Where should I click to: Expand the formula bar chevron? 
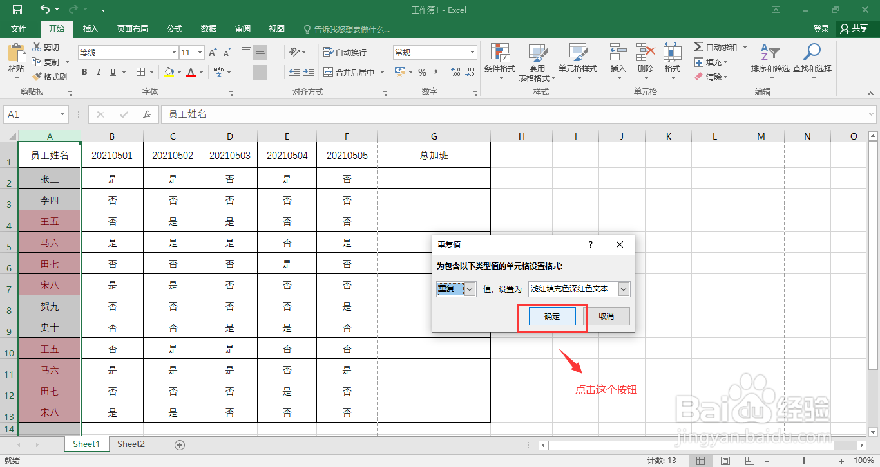(871, 114)
